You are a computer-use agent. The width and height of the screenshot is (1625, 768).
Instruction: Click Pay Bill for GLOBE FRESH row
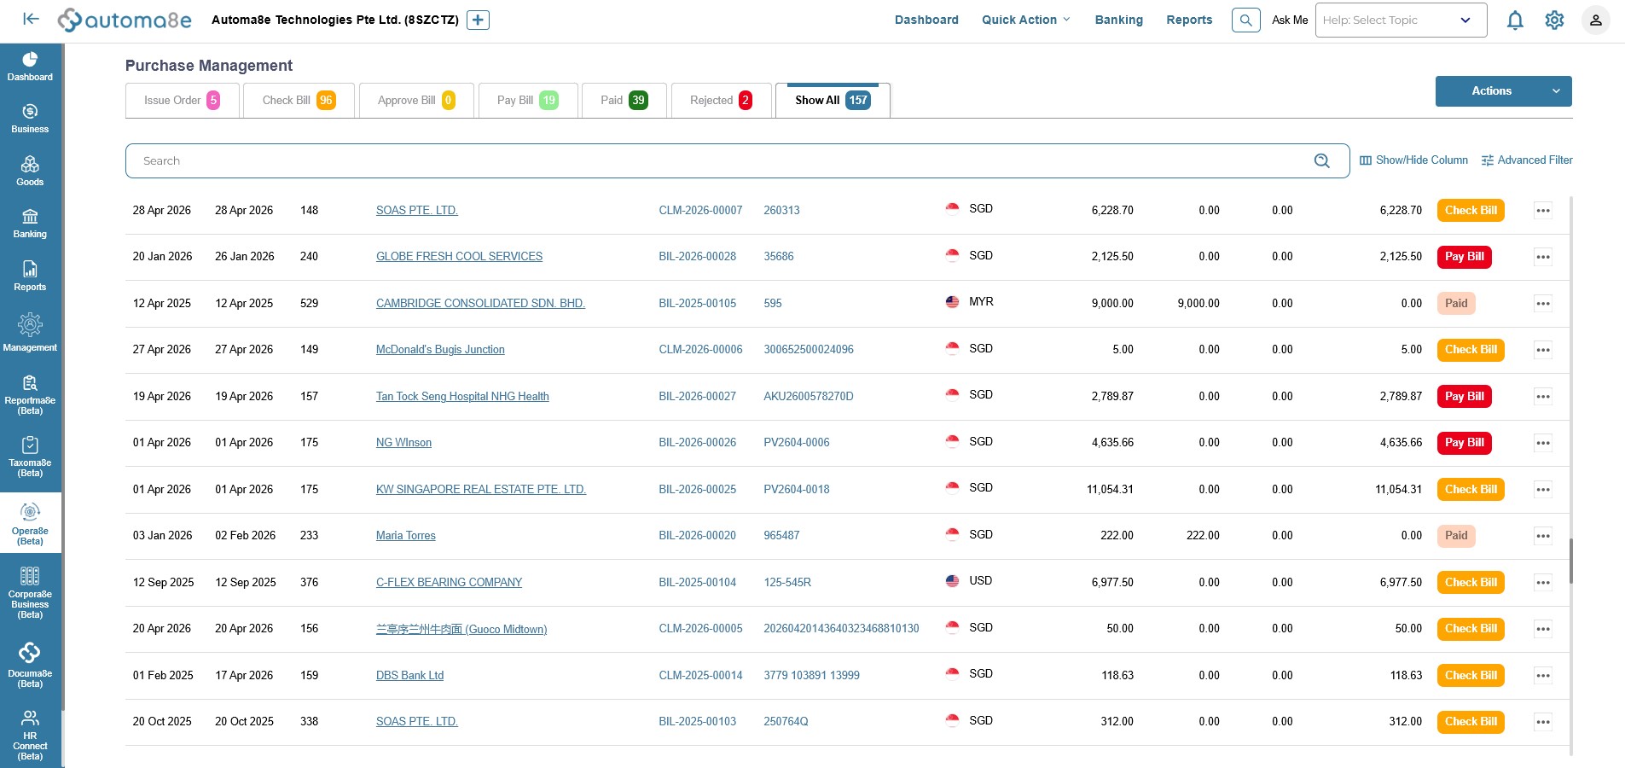pos(1464,257)
